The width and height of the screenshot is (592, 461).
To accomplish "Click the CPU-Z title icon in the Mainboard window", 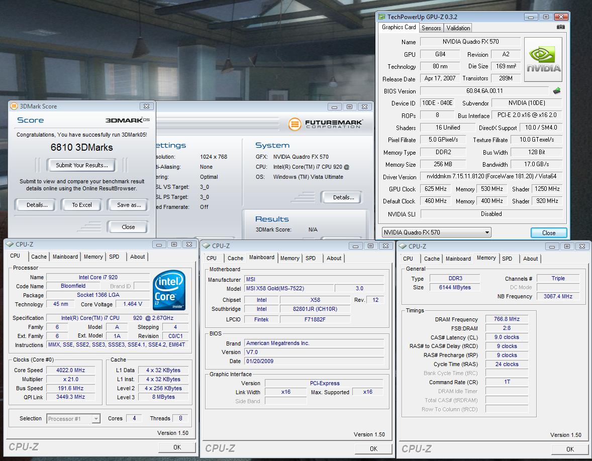I will tap(206, 246).
